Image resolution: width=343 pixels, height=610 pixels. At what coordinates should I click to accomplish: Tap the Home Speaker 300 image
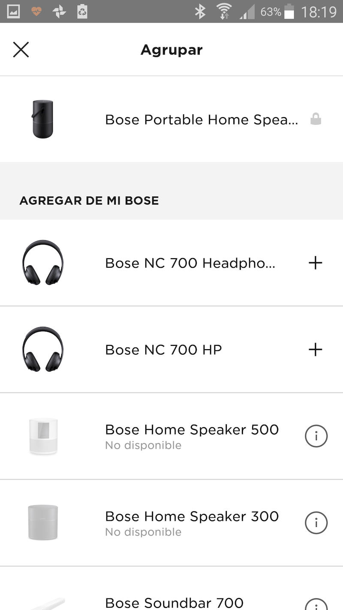coord(43,523)
